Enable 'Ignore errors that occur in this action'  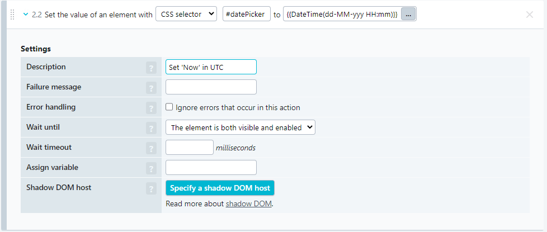click(169, 107)
